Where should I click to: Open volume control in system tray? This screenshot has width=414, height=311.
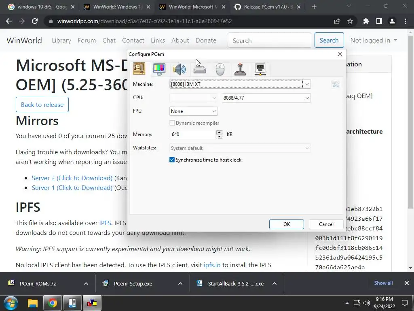(x=367, y=303)
